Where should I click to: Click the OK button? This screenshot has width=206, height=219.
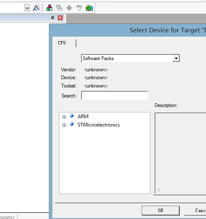pyautogui.click(x=161, y=210)
